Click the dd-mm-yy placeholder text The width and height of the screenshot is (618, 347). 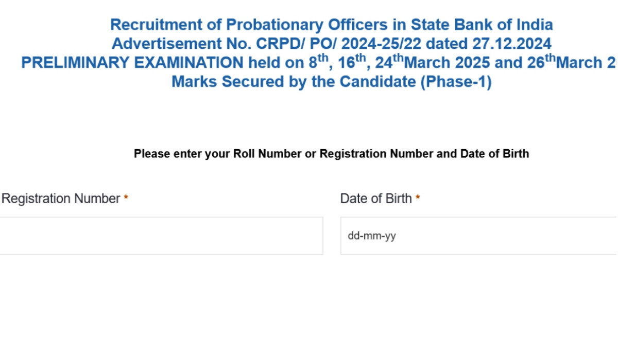tap(372, 236)
